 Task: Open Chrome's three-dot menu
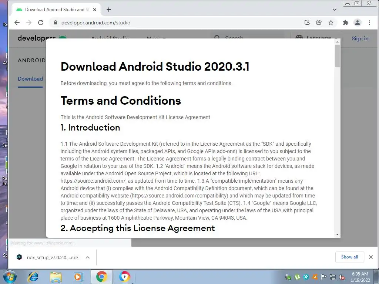pyautogui.click(x=369, y=23)
